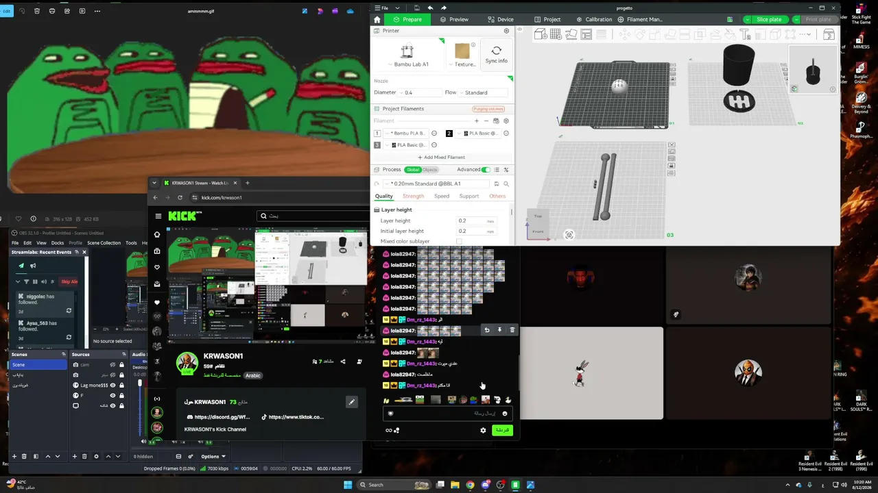Click the Skip Alert button in Streamlabs dock

(70, 281)
